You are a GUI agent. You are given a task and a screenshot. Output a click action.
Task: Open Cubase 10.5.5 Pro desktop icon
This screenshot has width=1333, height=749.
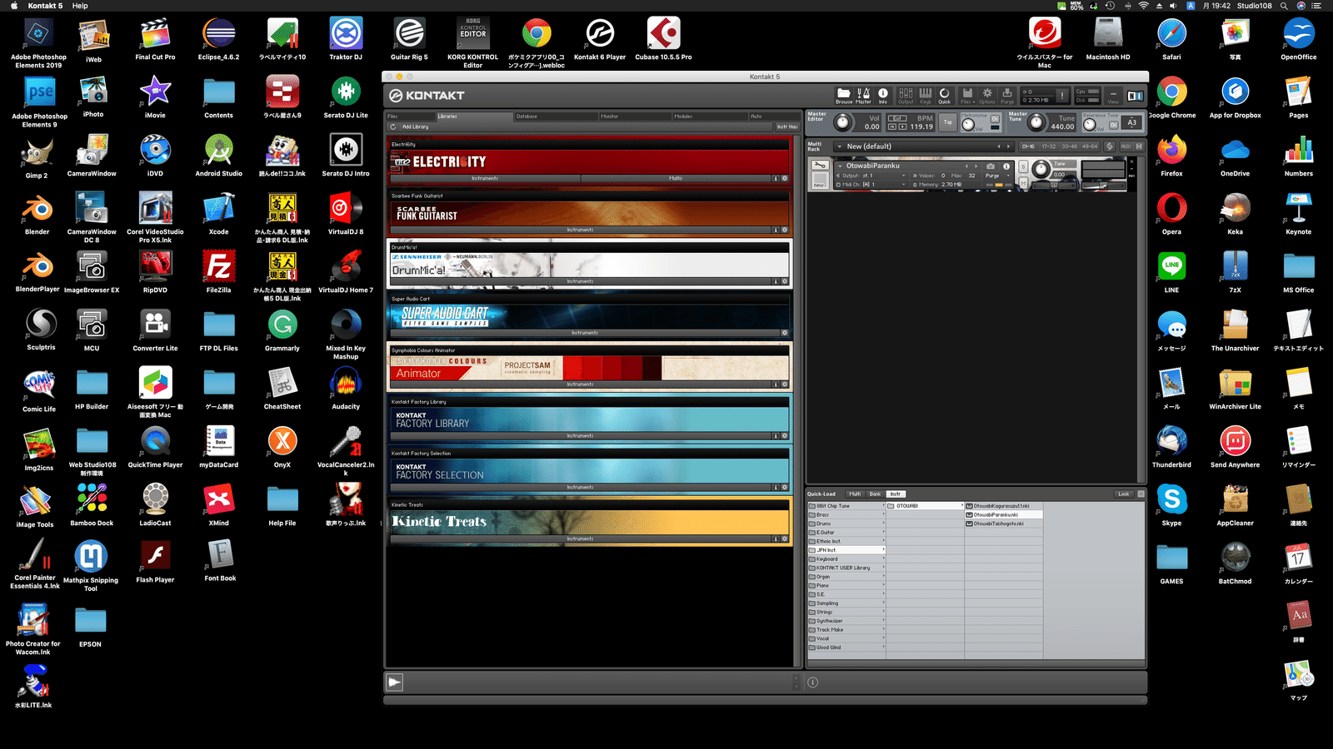663,39
